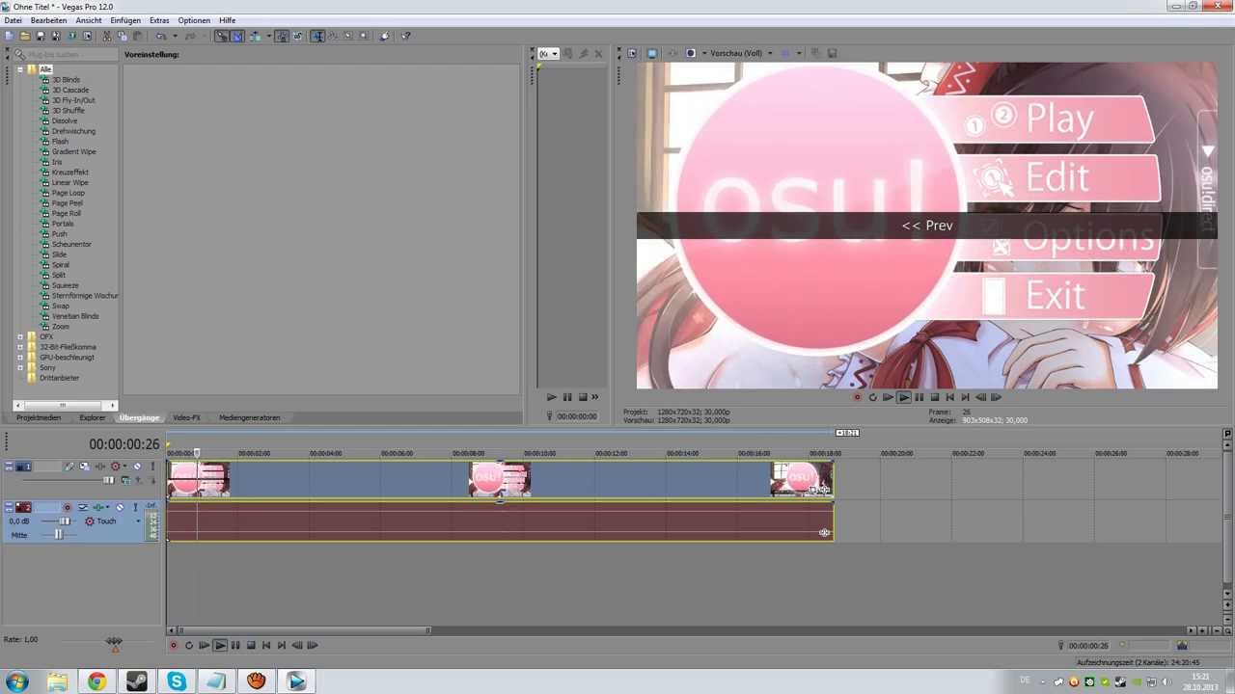Expand the GPU-beschleunigt folder
The width and height of the screenshot is (1235, 694).
pyautogui.click(x=20, y=358)
